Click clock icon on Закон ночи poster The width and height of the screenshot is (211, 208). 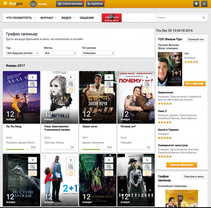[x=109, y=90]
